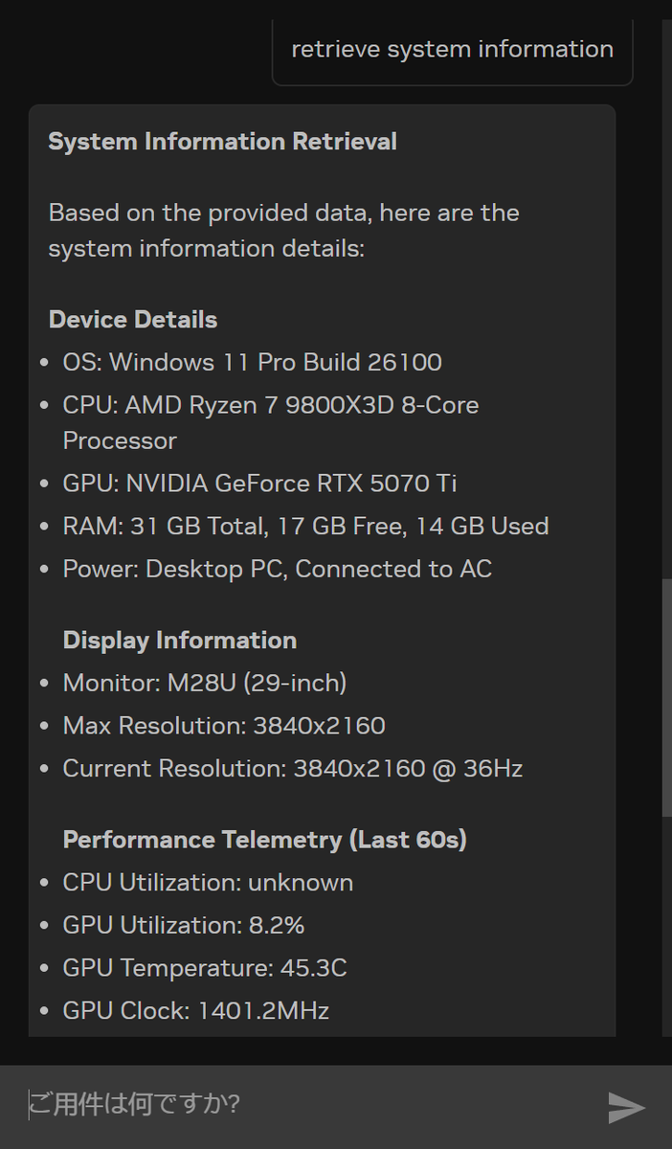The image size is (672, 1149).
Task: Click the "retrieve system information" user message bubble
Action: coord(452,50)
